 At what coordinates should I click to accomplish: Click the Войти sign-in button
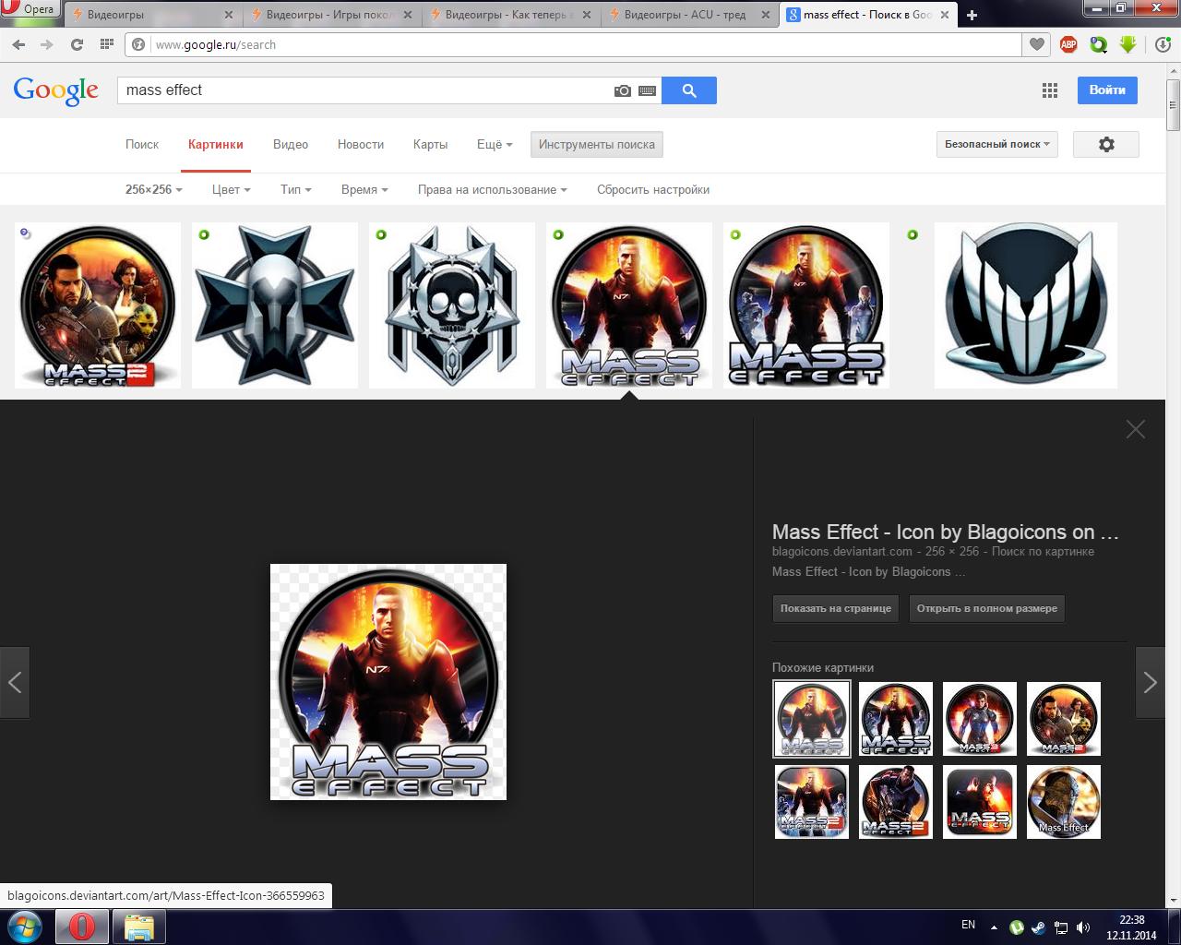click(1107, 90)
